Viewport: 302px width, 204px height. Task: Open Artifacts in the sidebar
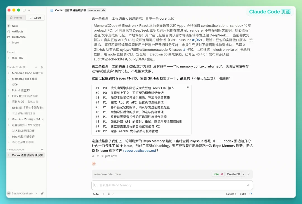[18, 31]
